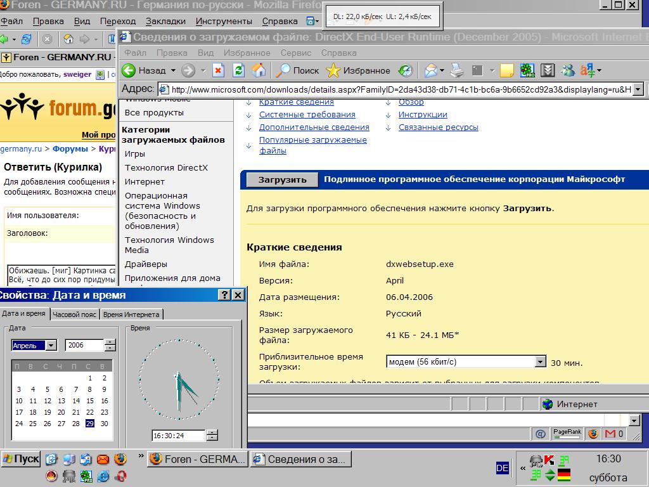Follow the Связанные ресурсы link
The height and width of the screenshot is (487, 649).
tap(439, 127)
